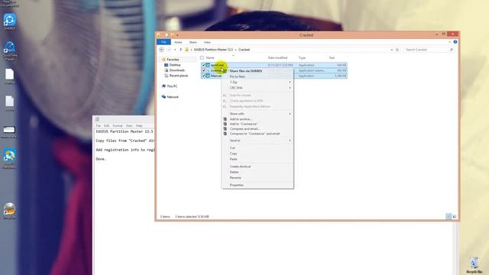Sort by the Size column header
The width and height of the screenshot is (489, 275).
pos(332,58)
